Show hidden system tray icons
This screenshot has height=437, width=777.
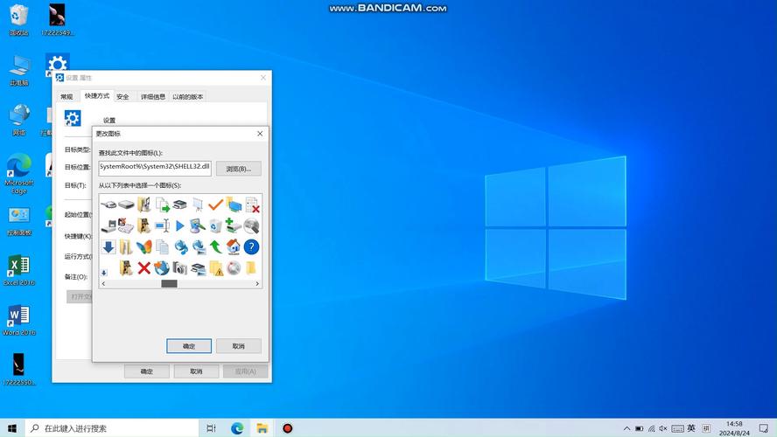[x=626, y=428]
